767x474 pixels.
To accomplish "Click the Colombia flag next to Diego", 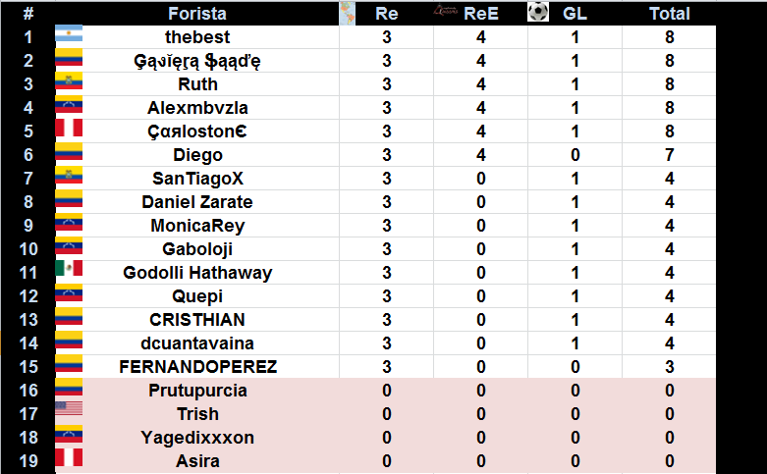I will coord(69,152).
